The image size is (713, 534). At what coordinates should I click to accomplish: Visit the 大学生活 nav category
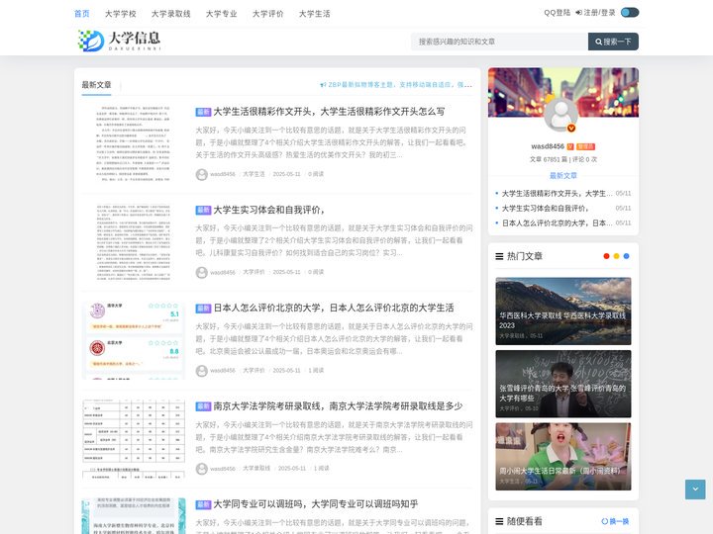(x=315, y=14)
